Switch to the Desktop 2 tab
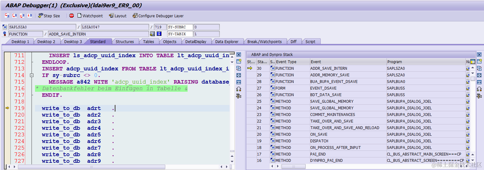Viewport: 484px width, 170px height. pos(46,41)
